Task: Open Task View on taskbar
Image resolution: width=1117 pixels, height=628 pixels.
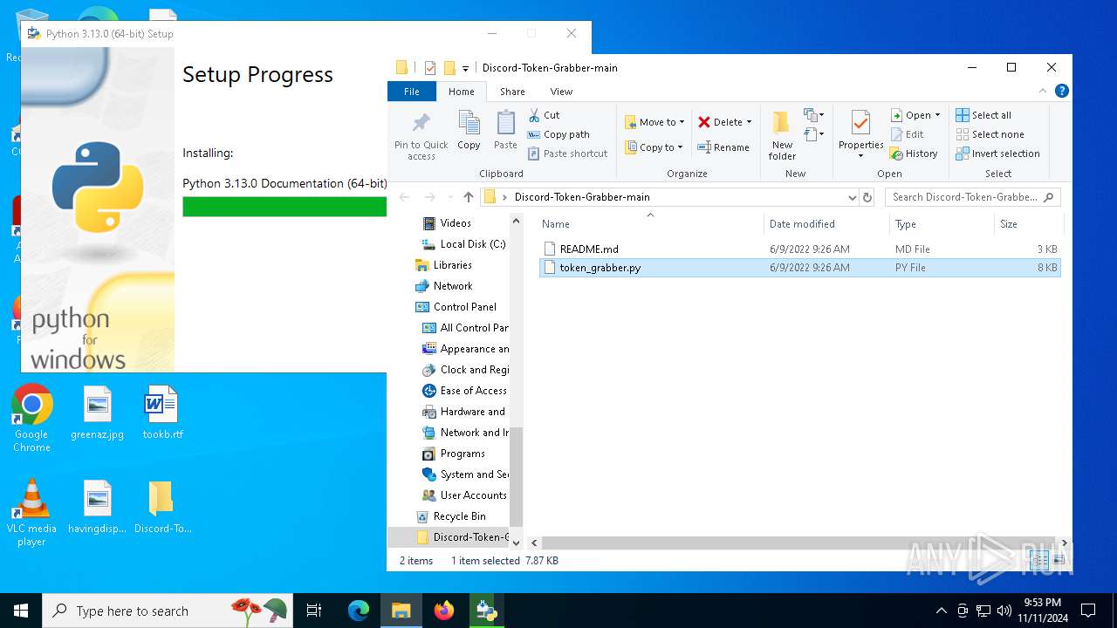Action: 314,611
